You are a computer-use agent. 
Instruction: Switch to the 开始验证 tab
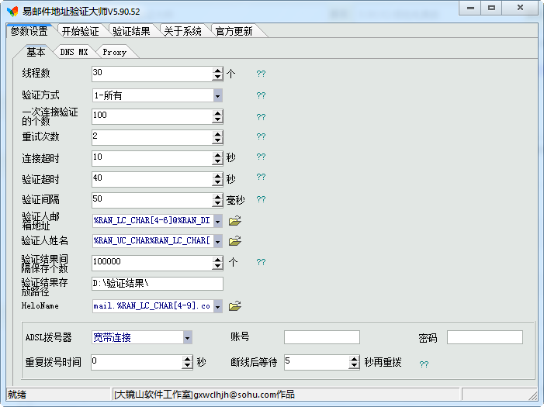click(x=80, y=32)
